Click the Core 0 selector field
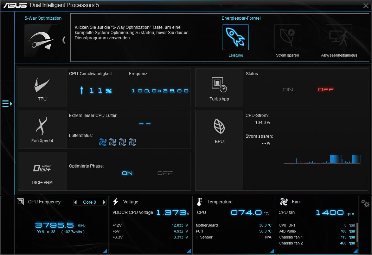 (90, 202)
